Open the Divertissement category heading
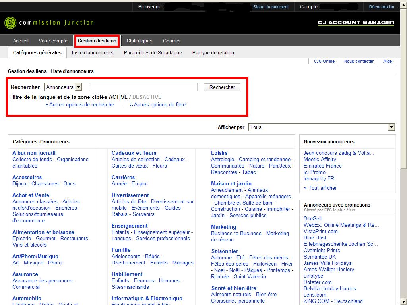This screenshot has height=305, width=407. point(130,195)
